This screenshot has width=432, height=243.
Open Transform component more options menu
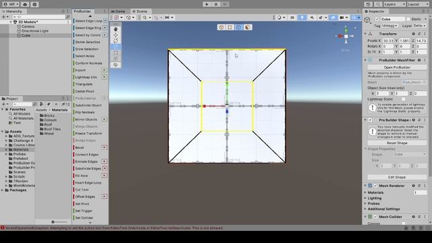pos(425,34)
